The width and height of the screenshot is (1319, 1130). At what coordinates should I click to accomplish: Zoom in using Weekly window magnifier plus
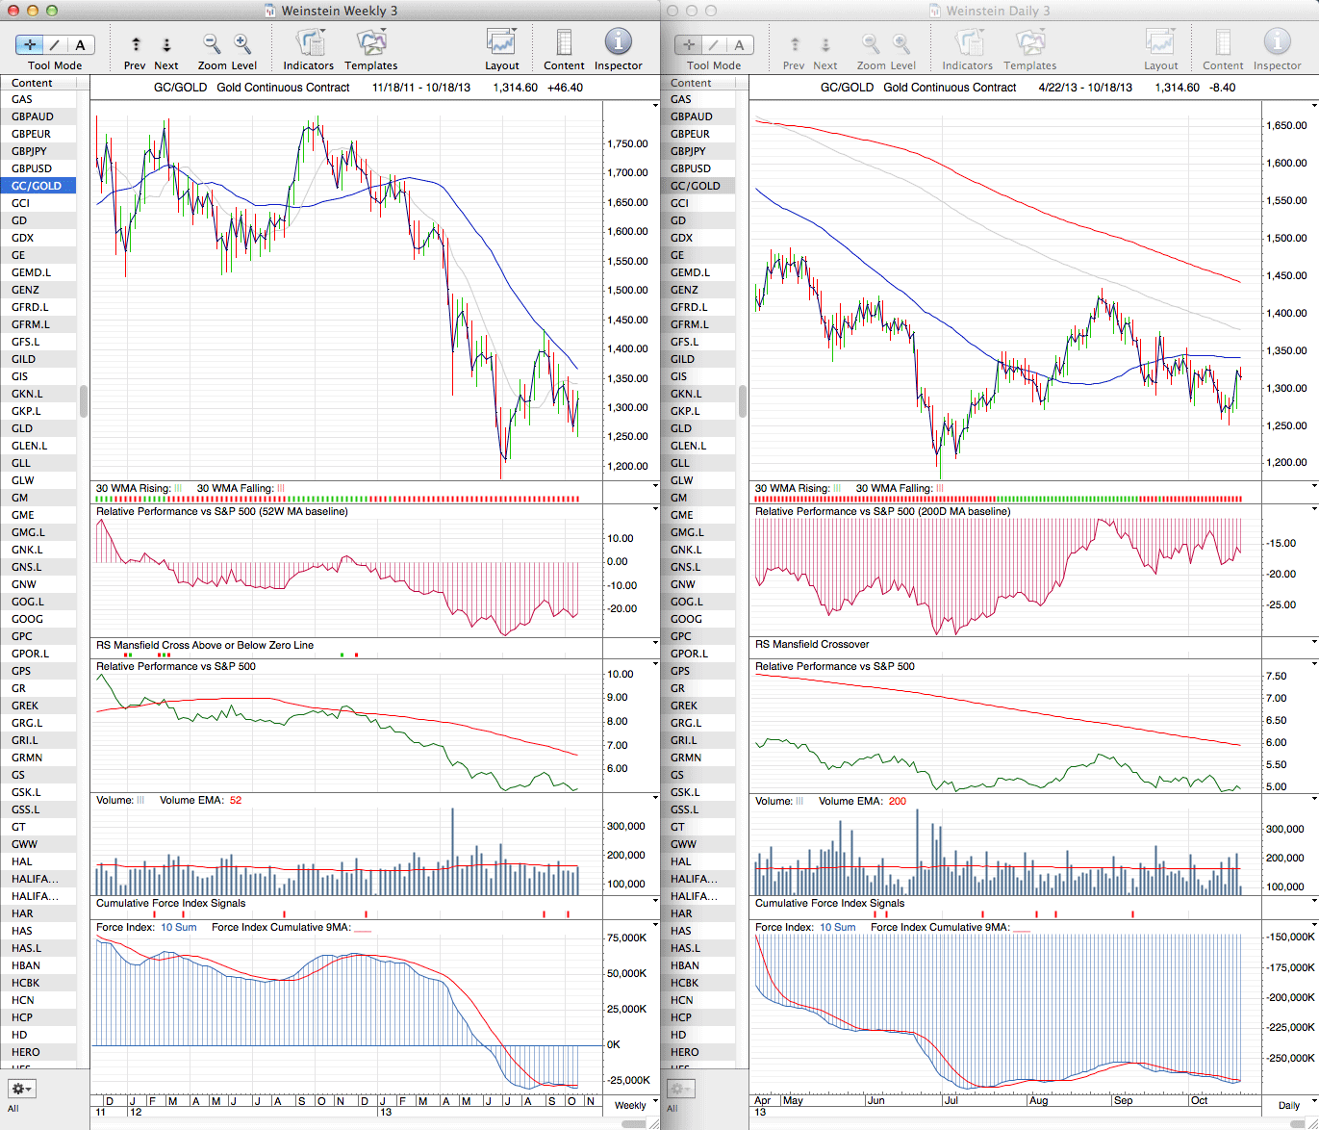pos(242,43)
